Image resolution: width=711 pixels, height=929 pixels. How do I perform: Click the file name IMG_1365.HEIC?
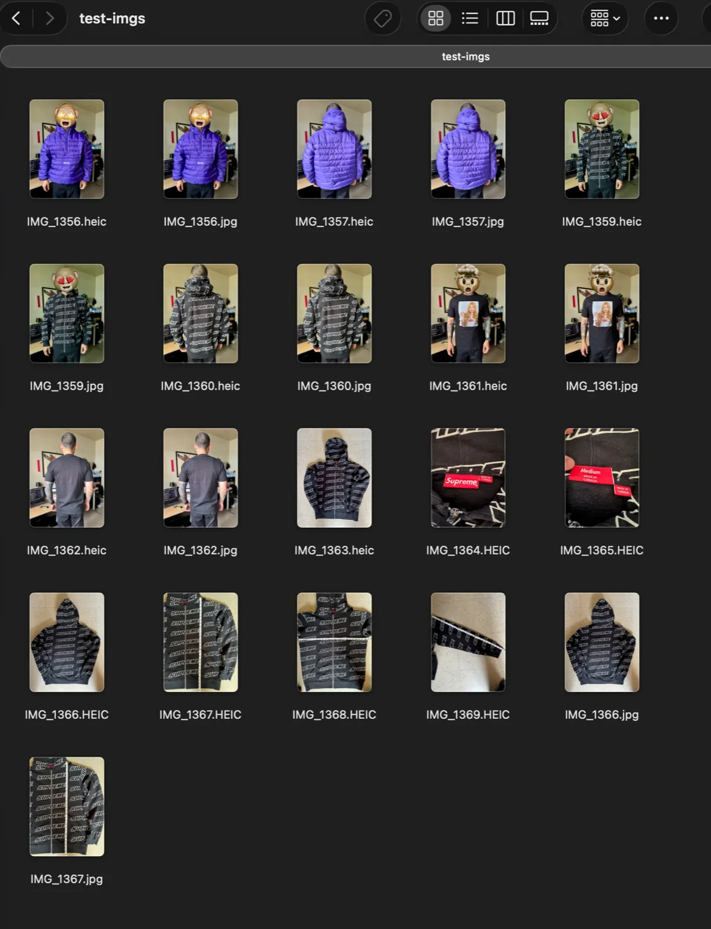coord(602,550)
